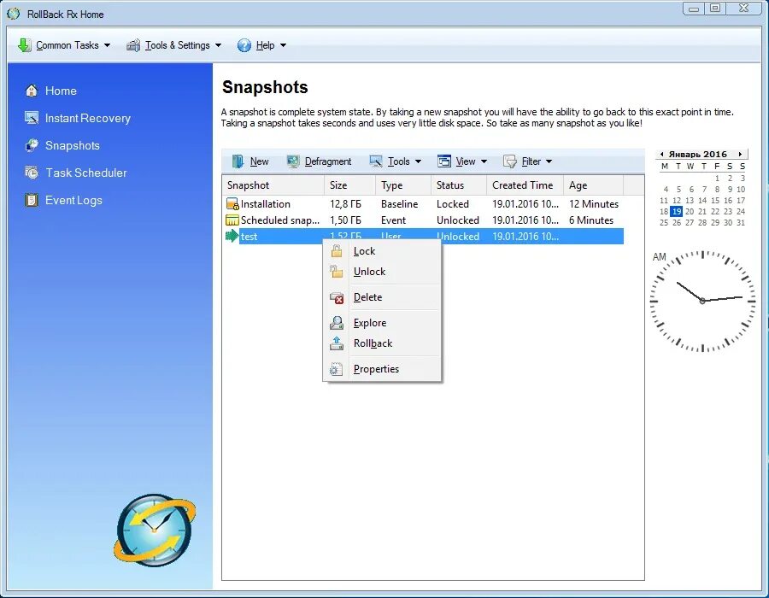The image size is (769, 598).
Task: Select day 19 in the calendar
Action: [677, 211]
